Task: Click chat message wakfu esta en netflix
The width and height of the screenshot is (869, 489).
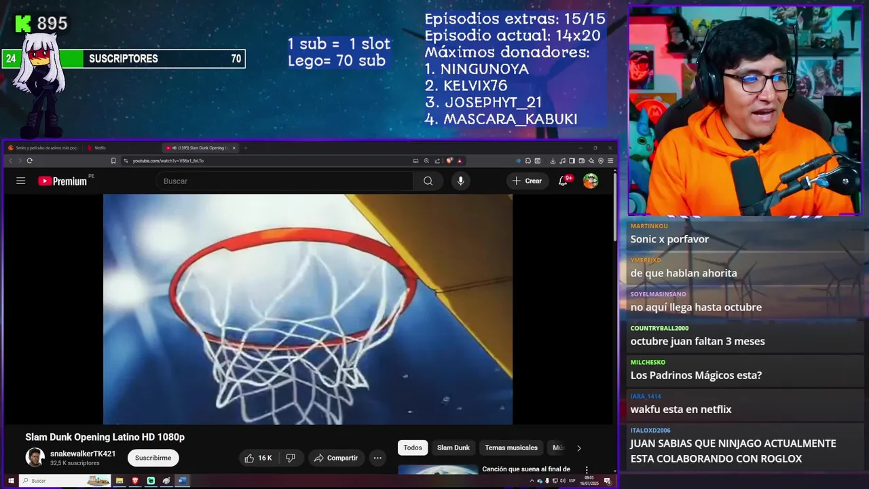Action: click(681, 410)
